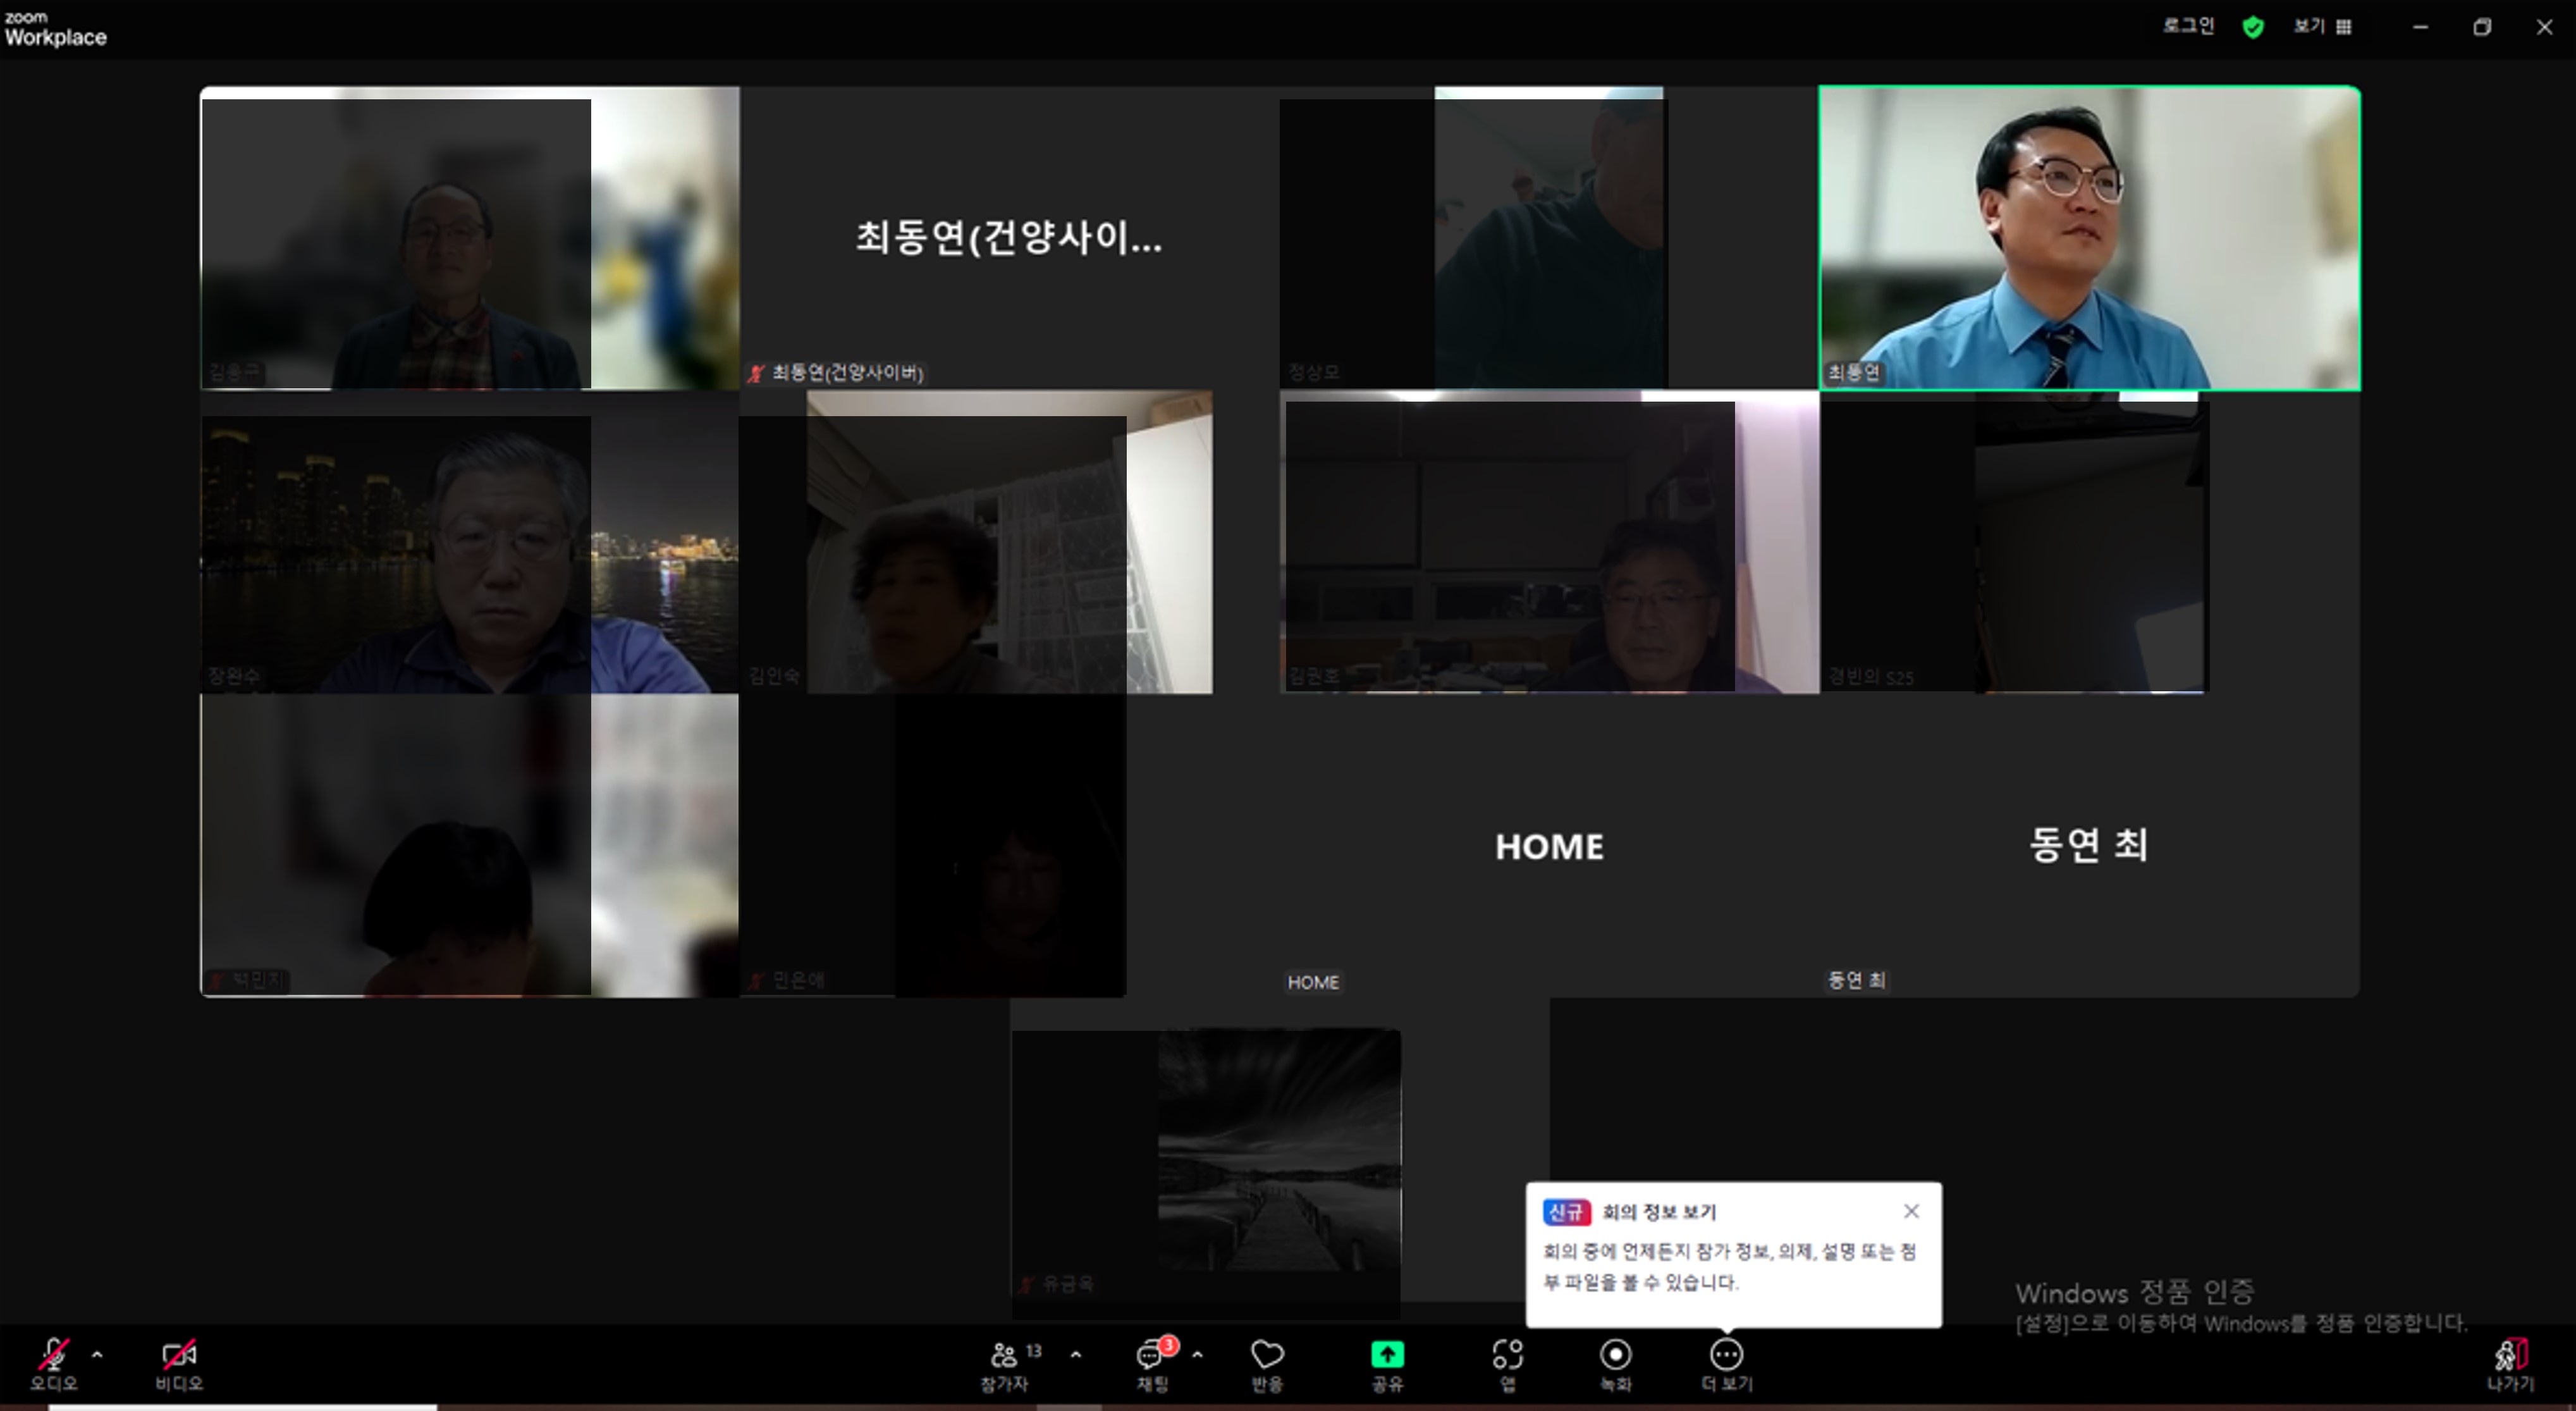Leave the meeting with 나가기
Image resolution: width=2576 pixels, height=1411 pixels.
coord(2511,1366)
